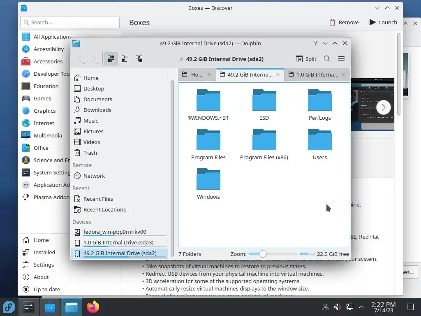Open Recent Files in places panel
This screenshot has width=421, height=316.
pos(120,199)
